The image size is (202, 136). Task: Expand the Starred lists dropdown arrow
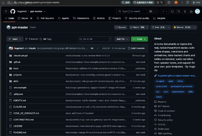pyautogui.click(x=195, y=27)
